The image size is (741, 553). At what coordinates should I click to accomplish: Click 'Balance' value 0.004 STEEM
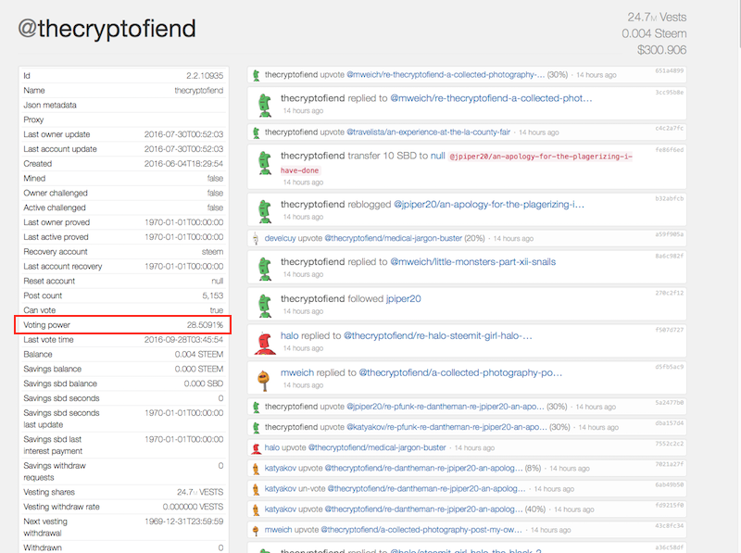point(199,355)
